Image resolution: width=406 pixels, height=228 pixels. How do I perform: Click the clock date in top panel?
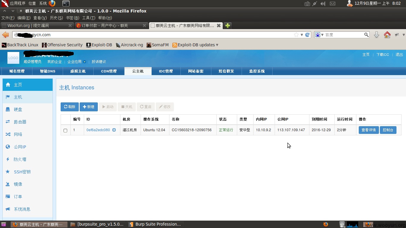pyautogui.click(x=377, y=3)
